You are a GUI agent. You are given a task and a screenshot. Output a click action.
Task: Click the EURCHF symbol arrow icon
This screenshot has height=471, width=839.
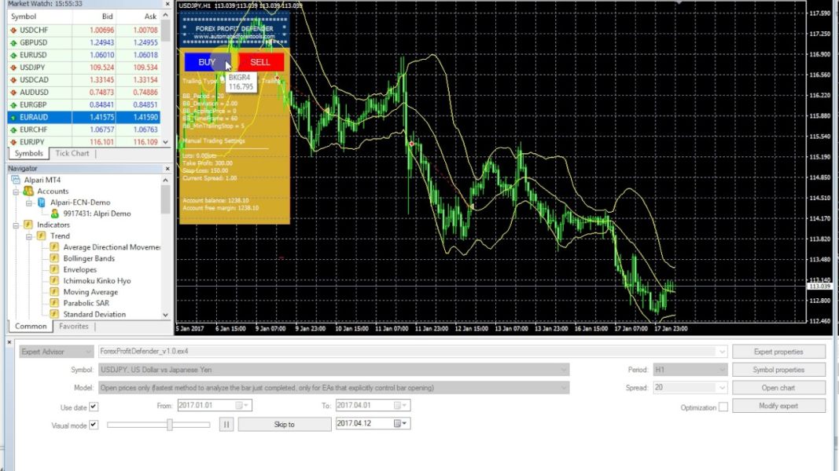(13, 130)
